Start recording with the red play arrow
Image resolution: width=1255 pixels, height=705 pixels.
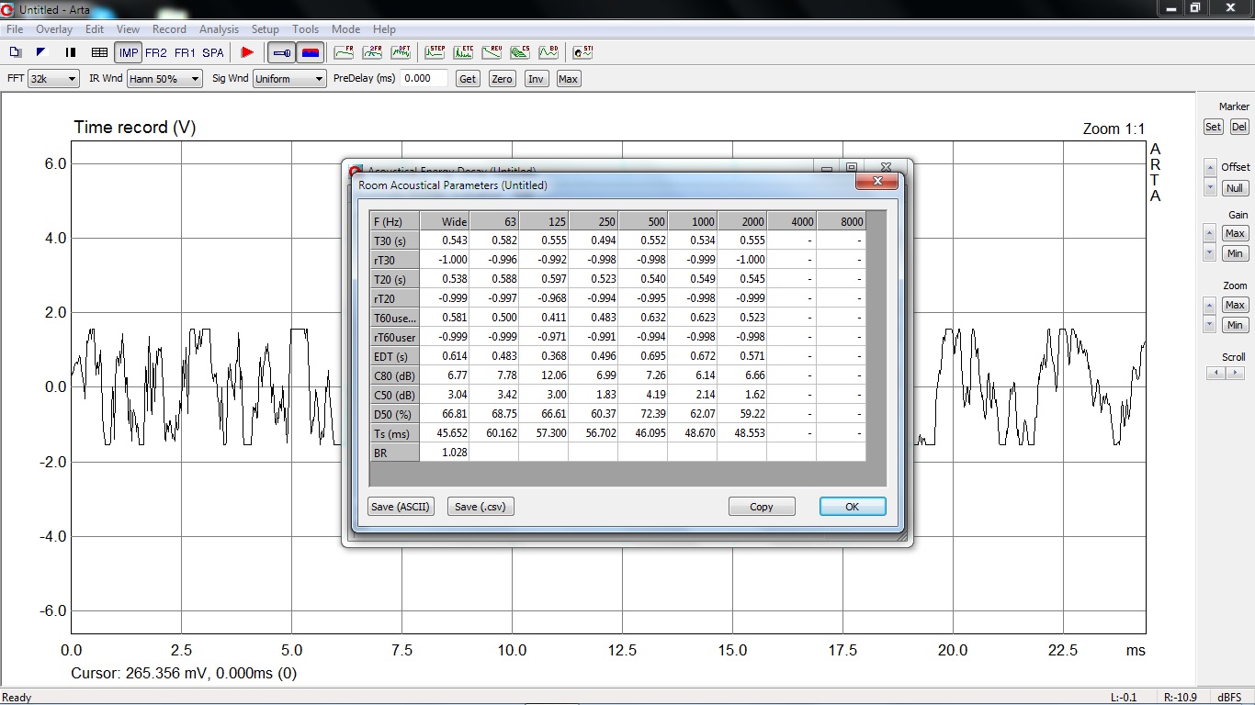pos(246,52)
